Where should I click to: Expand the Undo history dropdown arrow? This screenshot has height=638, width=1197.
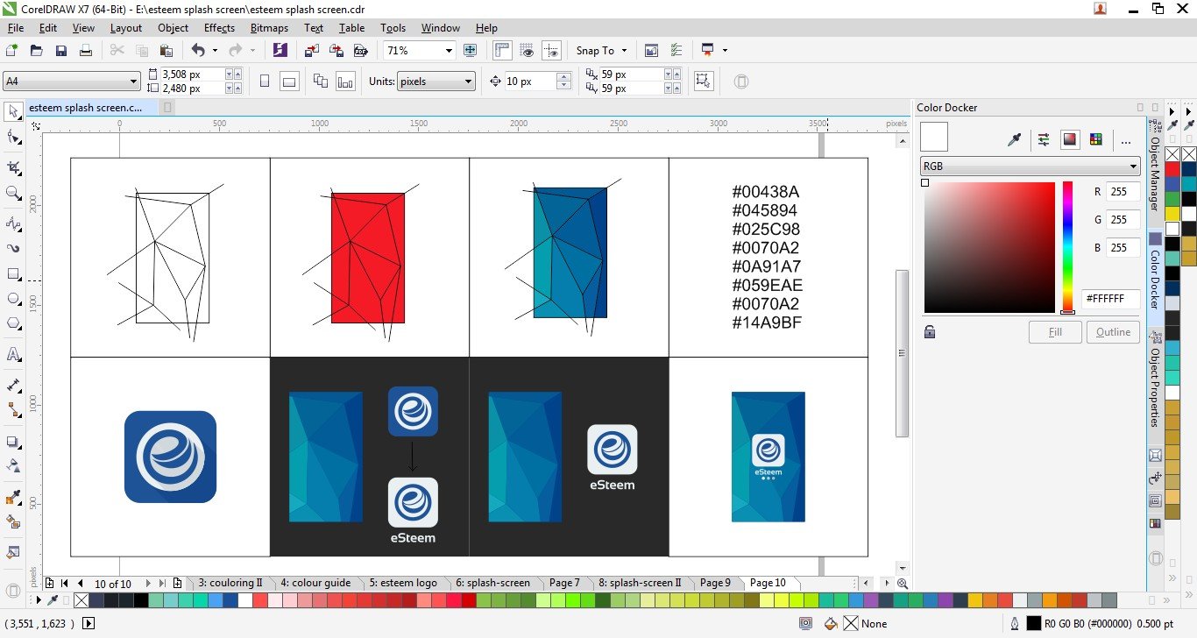click(x=215, y=51)
